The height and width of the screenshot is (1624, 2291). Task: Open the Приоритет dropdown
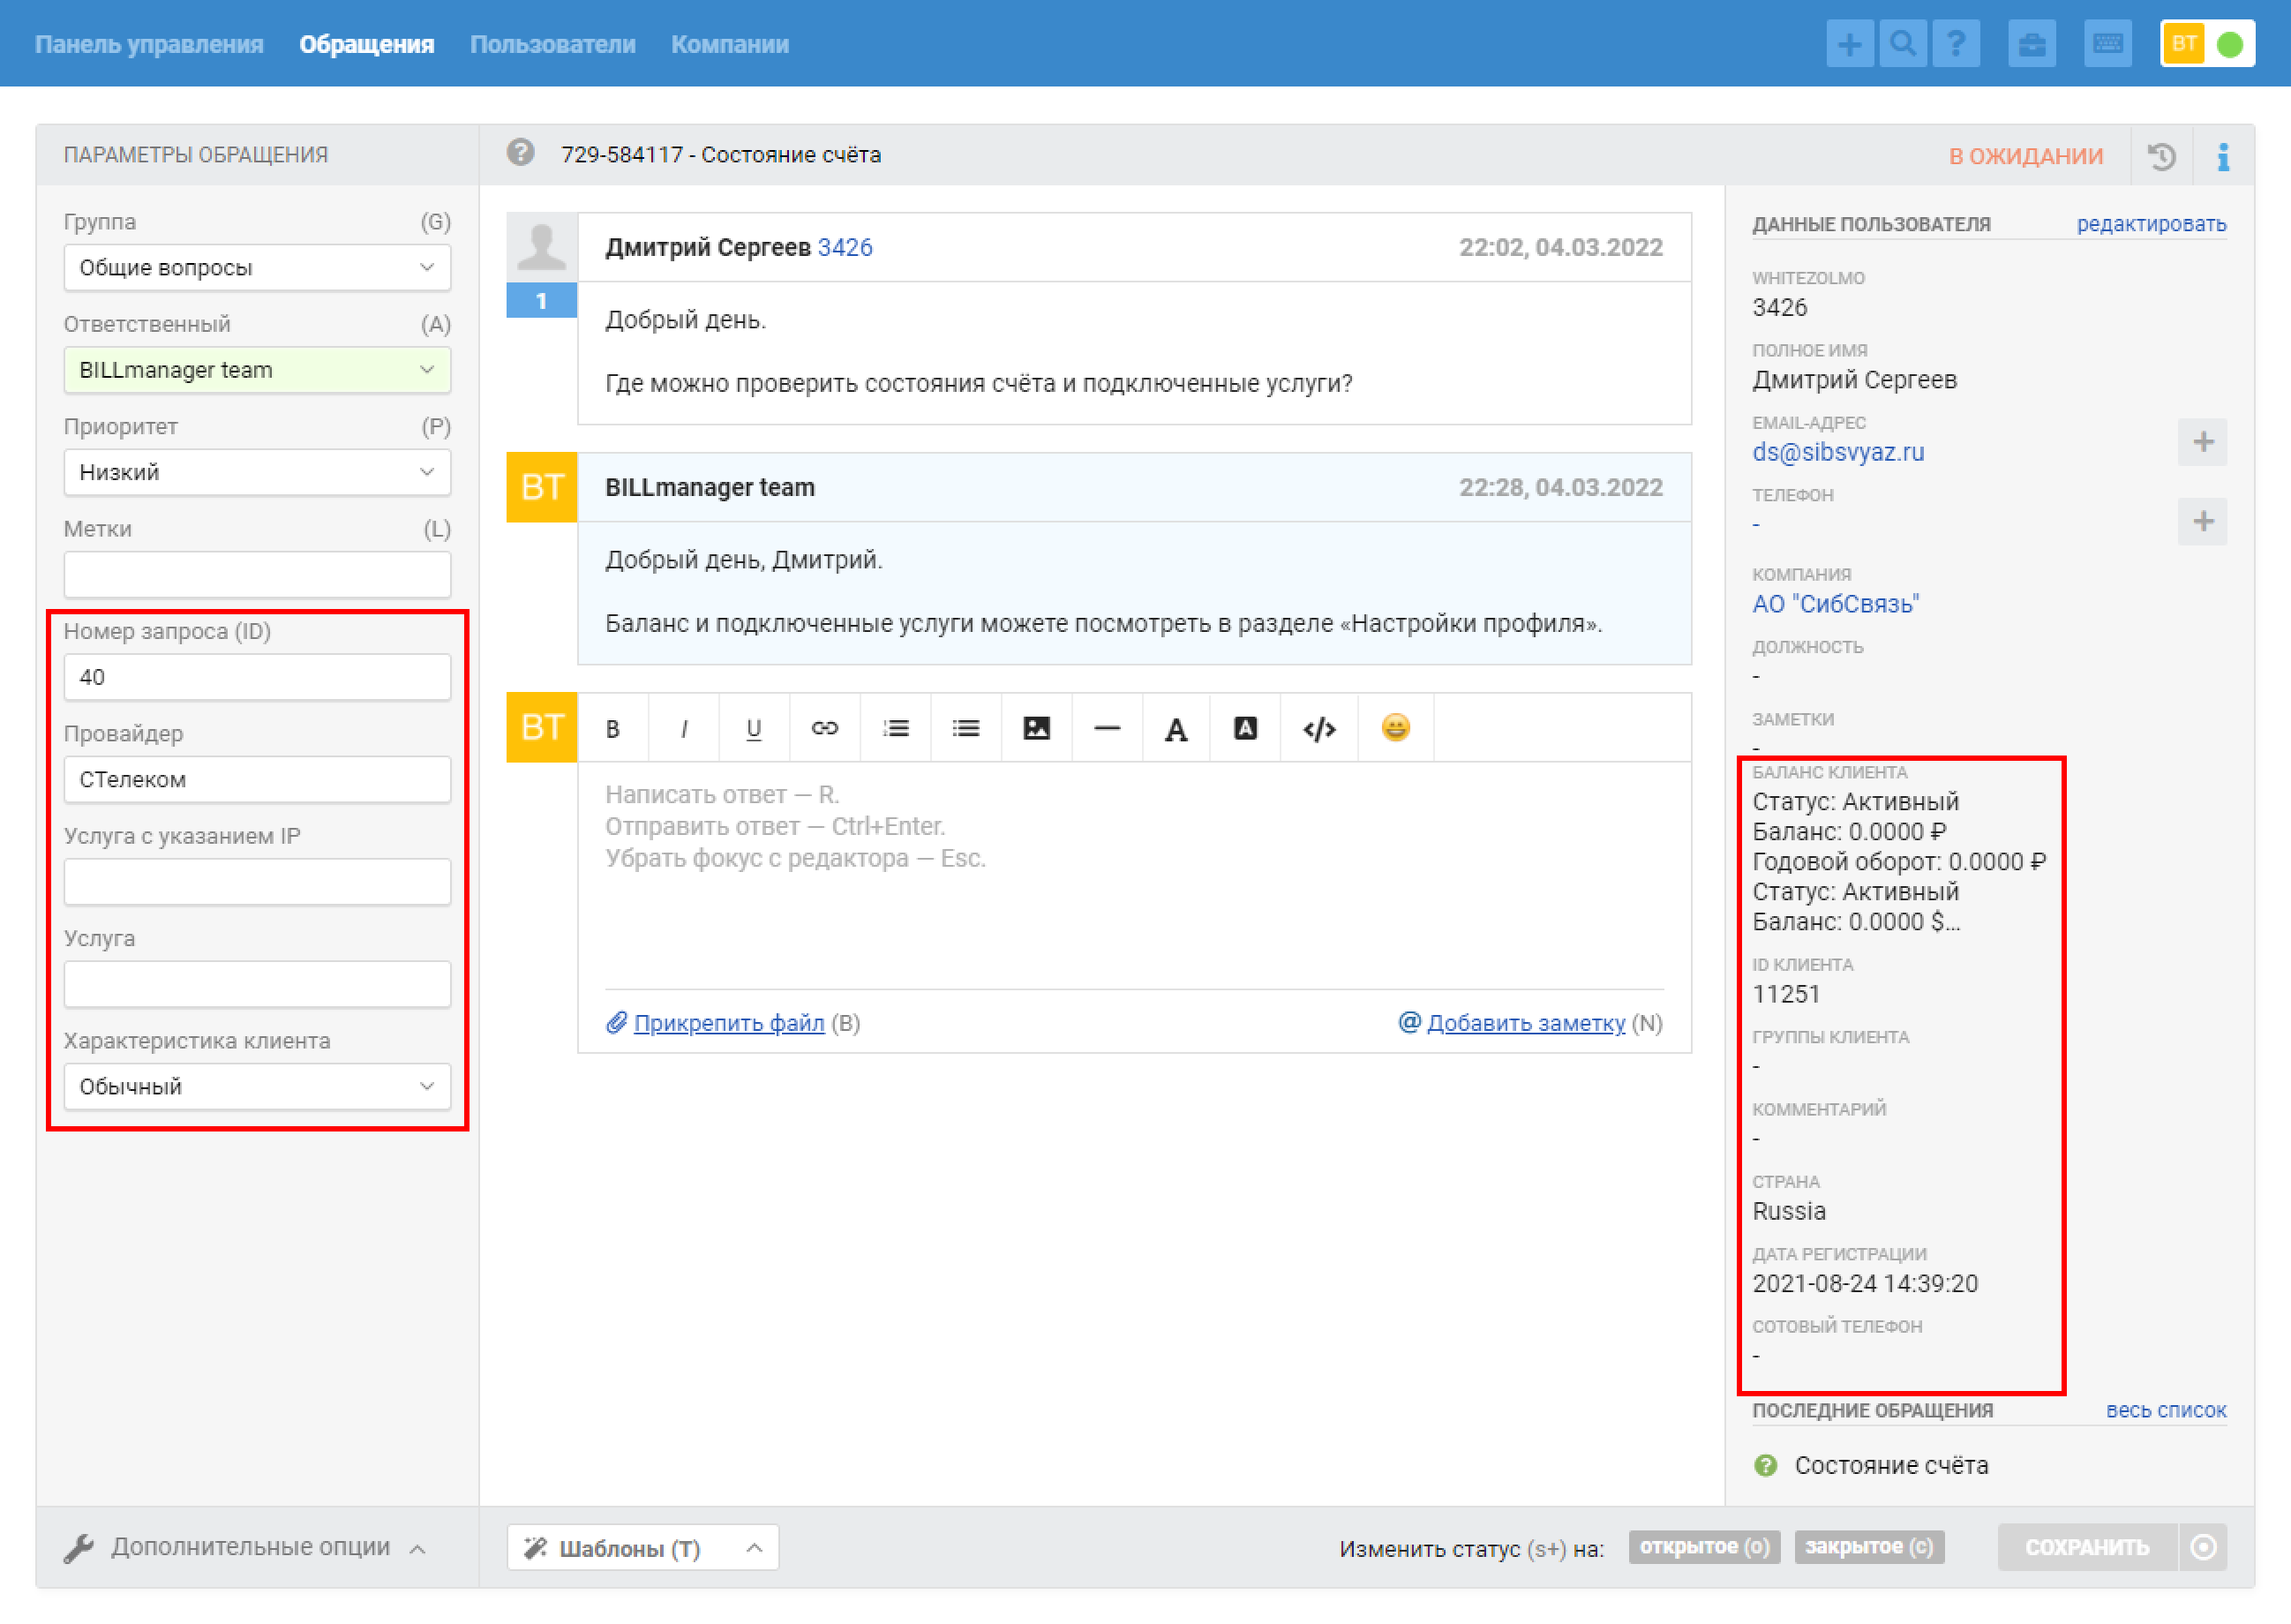click(x=257, y=472)
